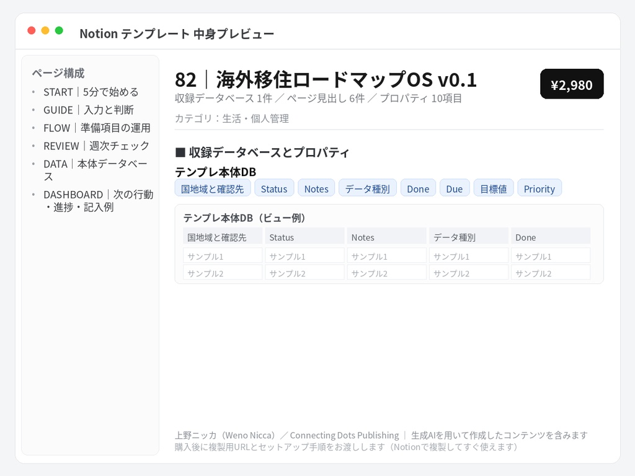
Task: Click the 海外移住ロードマップOS v0.1 title
Action: [346, 79]
